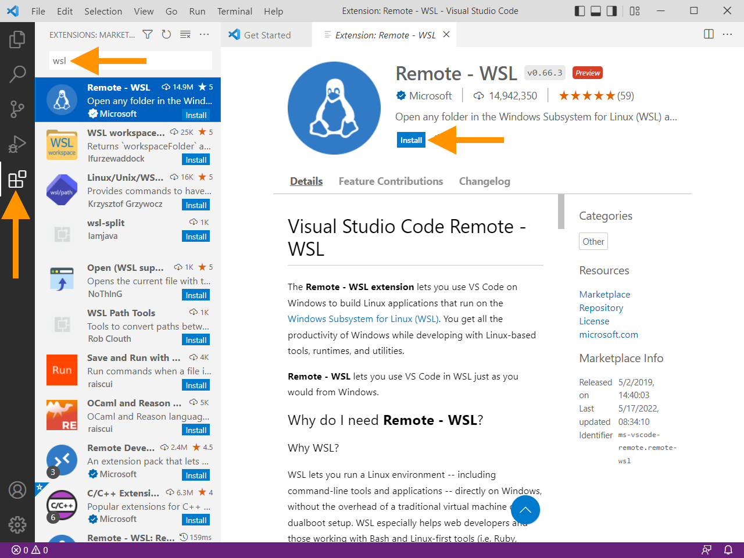Image resolution: width=744 pixels, height=558 pixels.
Task: Refresh the extensions list
Action: pyautogui.click(x=166, y=35)
